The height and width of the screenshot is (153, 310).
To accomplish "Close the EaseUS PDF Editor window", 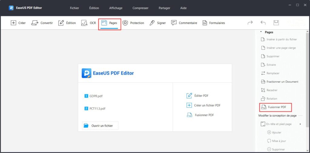I will pyautogui.click(x=305, y=5).
